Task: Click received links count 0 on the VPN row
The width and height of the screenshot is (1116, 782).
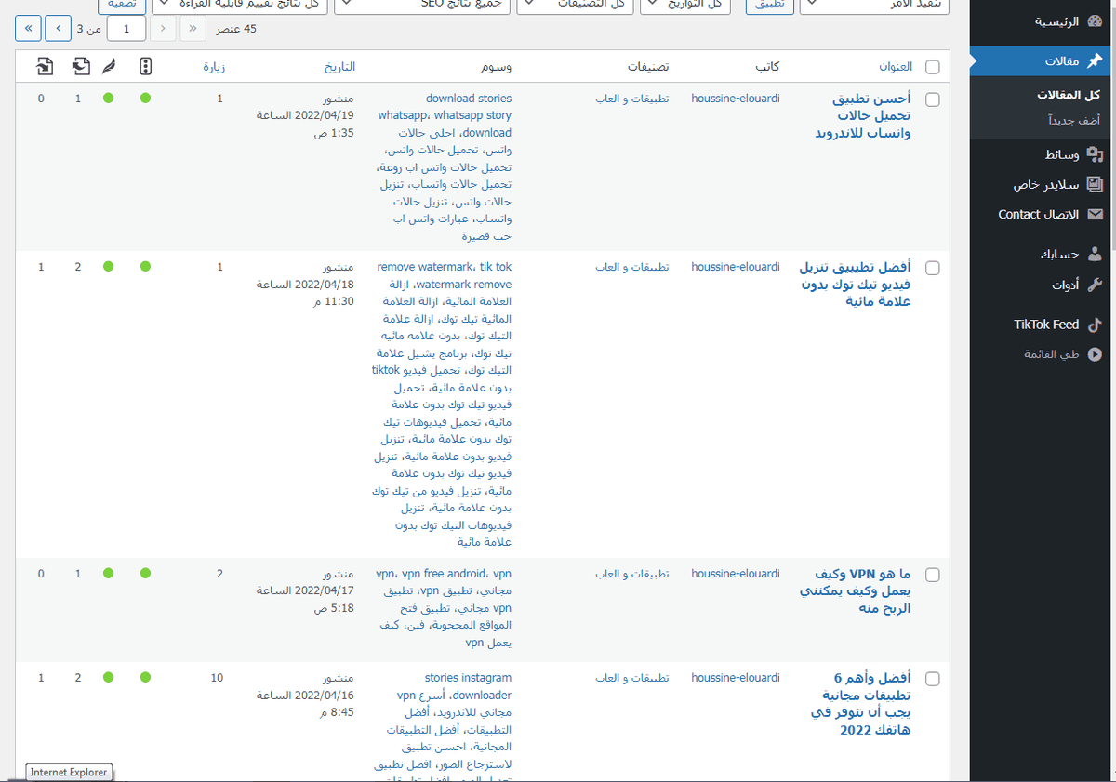Action: point(41,574)
